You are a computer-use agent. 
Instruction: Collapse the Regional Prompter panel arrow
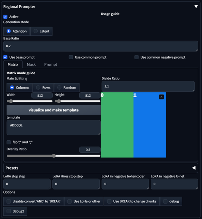pyautogui.click(x=196, y=7)
